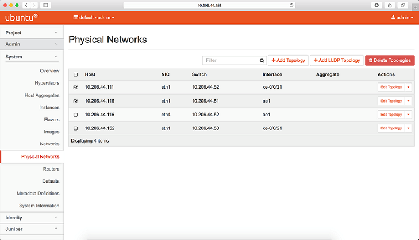This screenshot has height=240, width=419.
Task: Open the browser downloads icon
Action: coord(376,5)
